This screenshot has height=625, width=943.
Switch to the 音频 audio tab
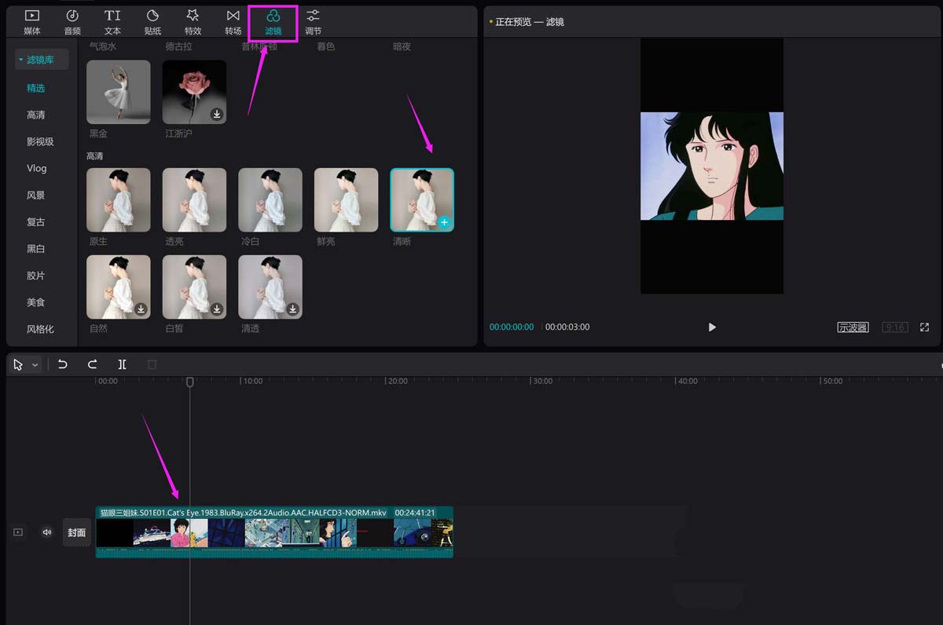click(72, 22)
